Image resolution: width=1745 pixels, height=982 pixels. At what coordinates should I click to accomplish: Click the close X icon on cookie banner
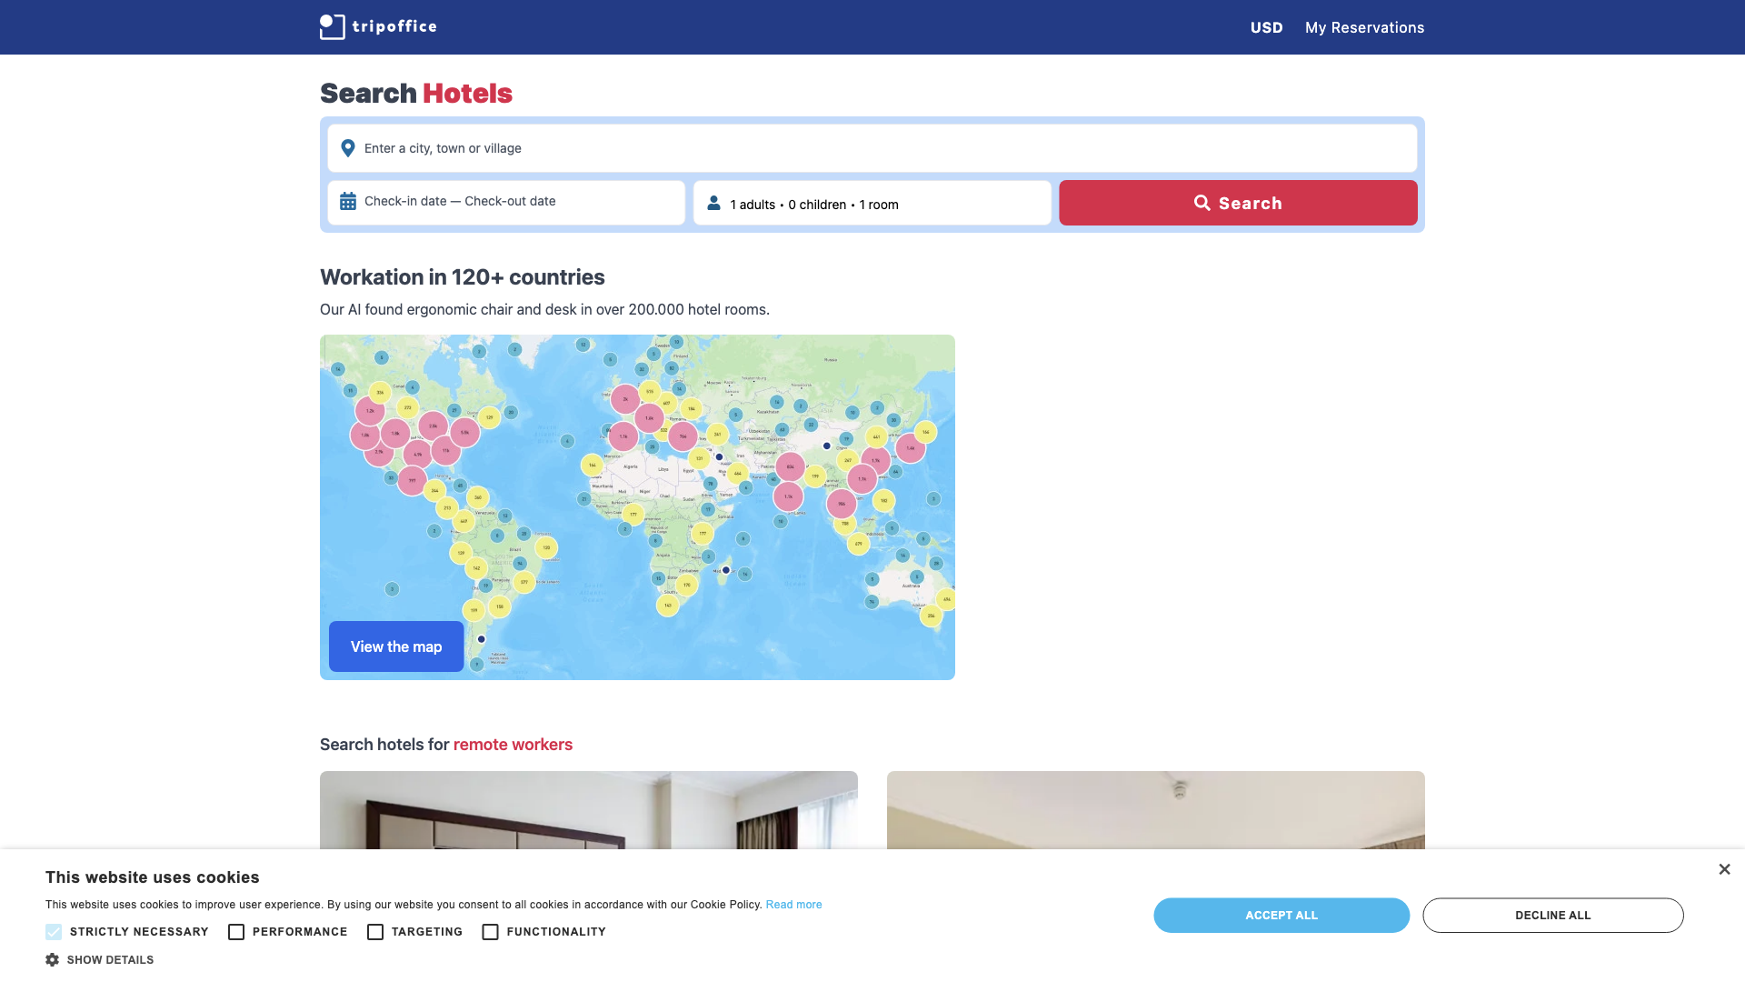pyautogui.click(x=1721, y=869)
